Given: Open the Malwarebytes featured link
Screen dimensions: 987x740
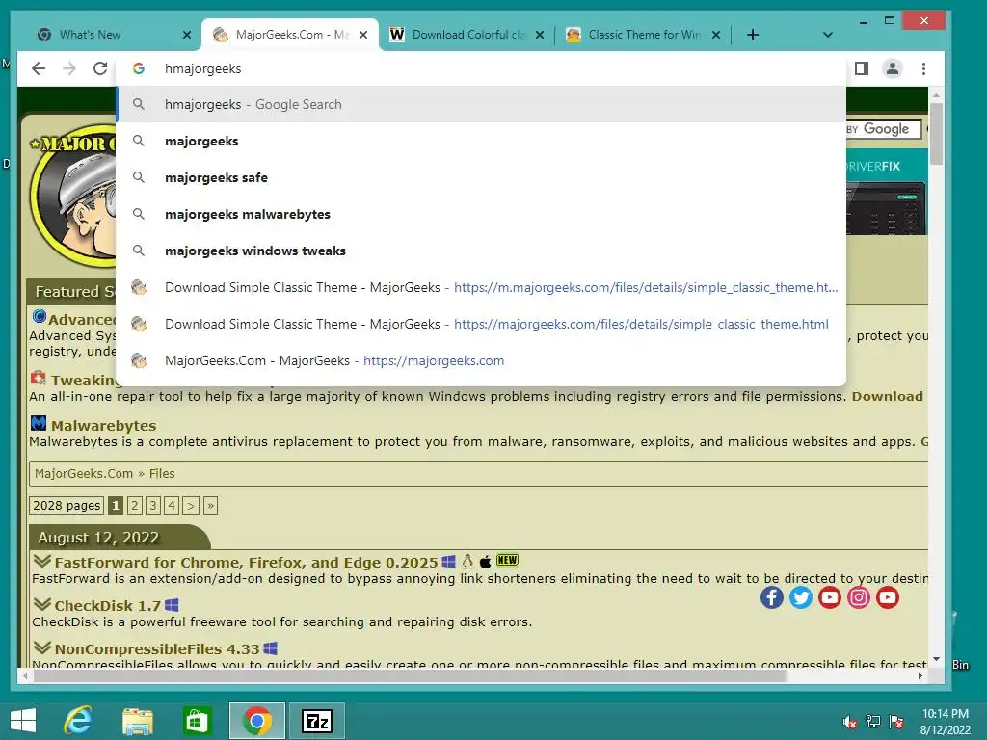Looking at the screenshot, I should 103,426.
